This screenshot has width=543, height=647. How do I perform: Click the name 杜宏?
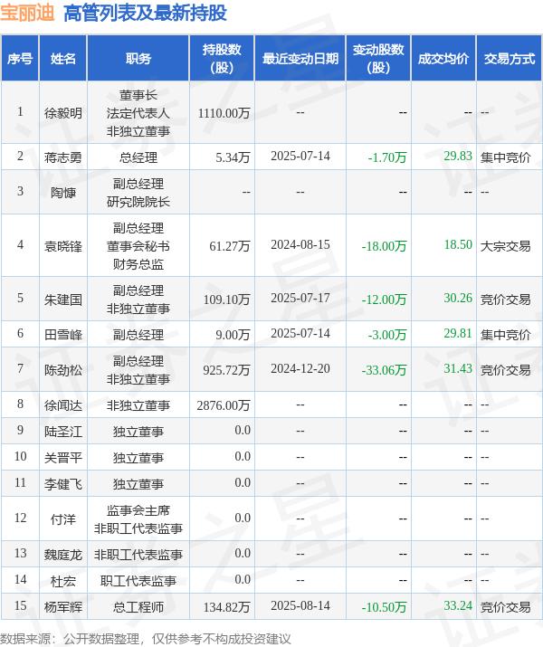(63, 581)
